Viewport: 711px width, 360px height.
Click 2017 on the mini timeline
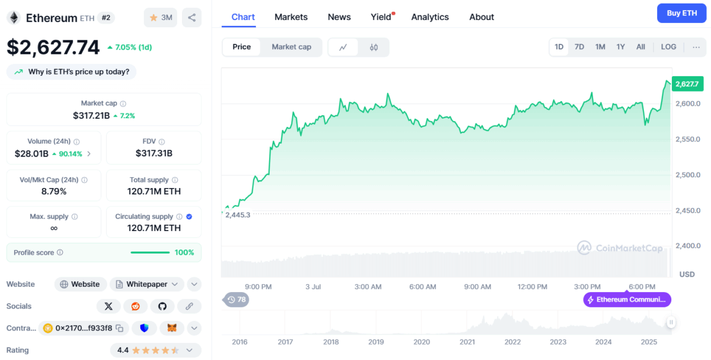[x=285, y=342]
